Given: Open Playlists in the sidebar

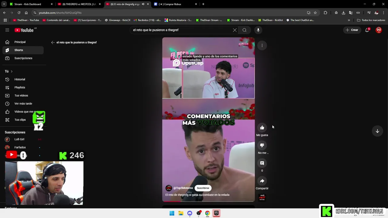Looking at the screenshot, I should tap(23, 88).
